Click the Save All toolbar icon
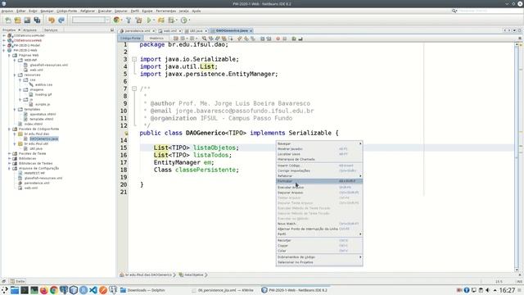Viewport: 524px width, 295px height. 37,20
